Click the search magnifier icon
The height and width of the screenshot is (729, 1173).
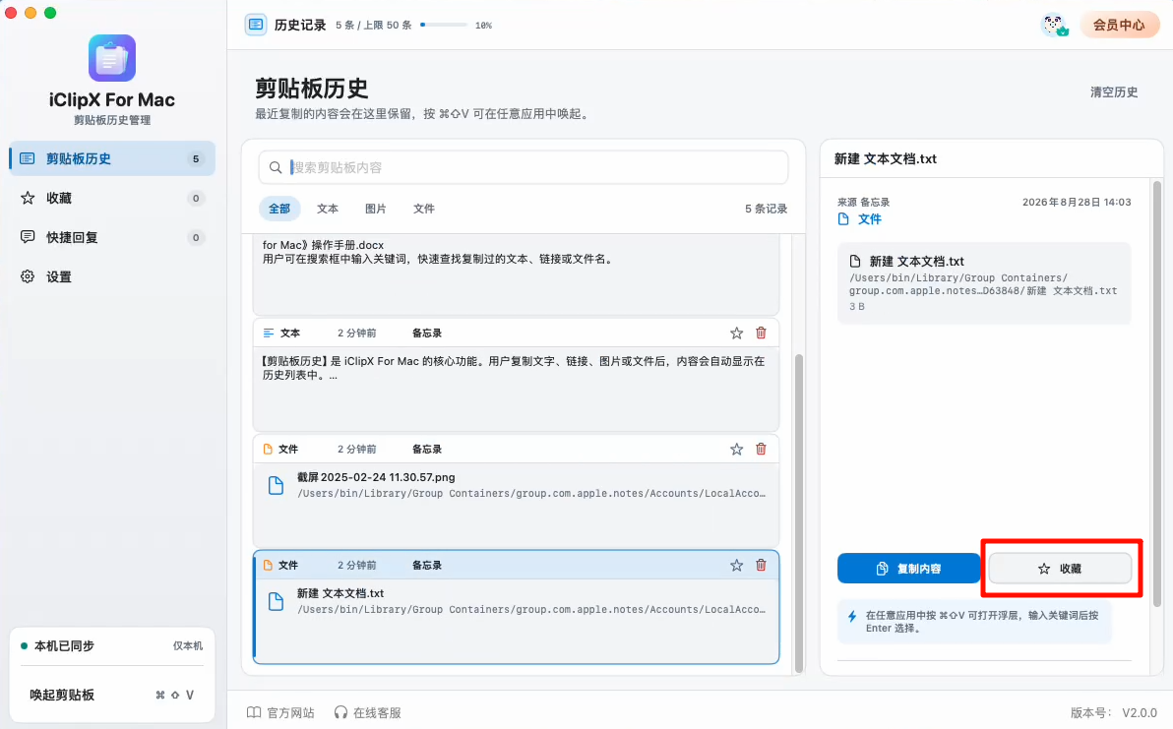click(x=276, y=167)
